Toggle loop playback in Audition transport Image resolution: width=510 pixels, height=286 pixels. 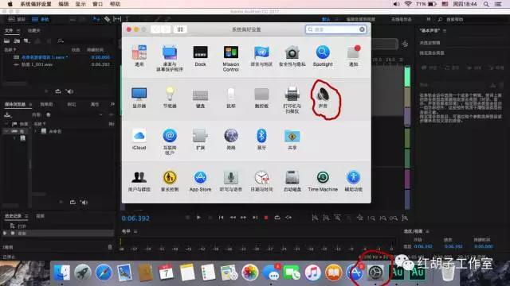(277, 218)
